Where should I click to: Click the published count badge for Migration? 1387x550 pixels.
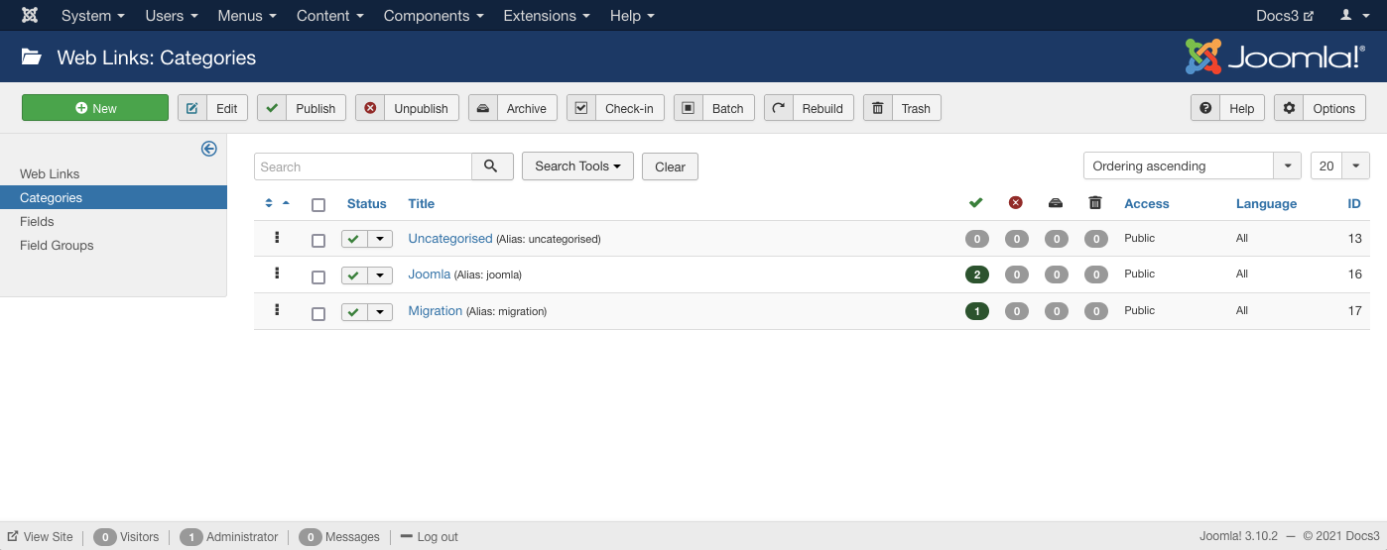coord(976,311)
